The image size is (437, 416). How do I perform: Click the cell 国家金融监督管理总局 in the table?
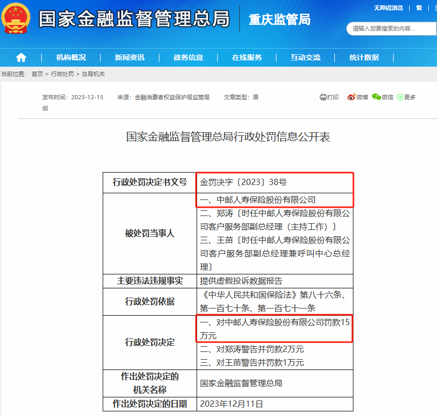241,383
